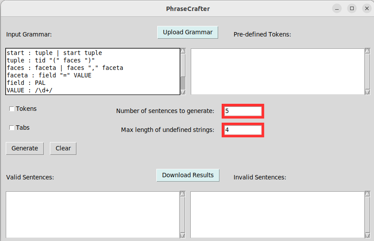Click the max length of undefined strings field
The height and width of the screenshot is (241, 374).
pos(243,130)
